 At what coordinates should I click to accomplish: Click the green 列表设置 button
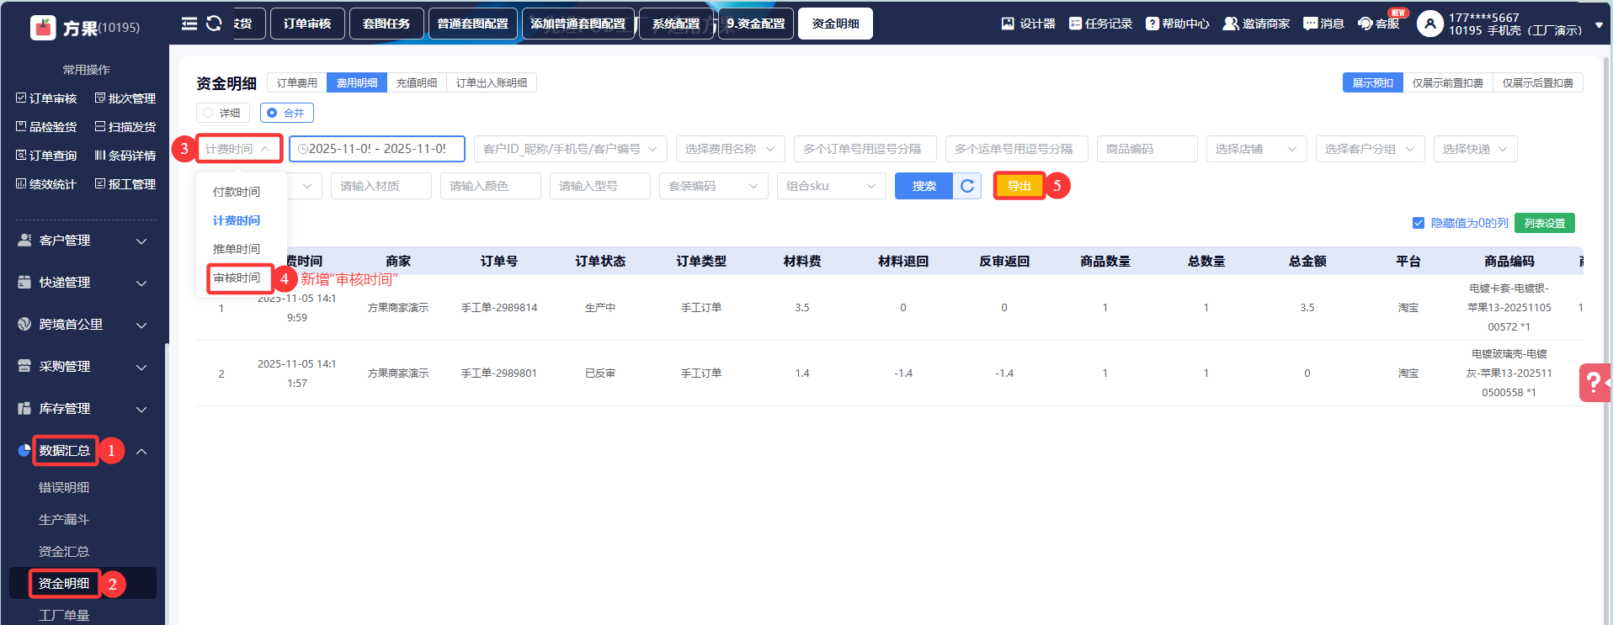pos(1544,223)
